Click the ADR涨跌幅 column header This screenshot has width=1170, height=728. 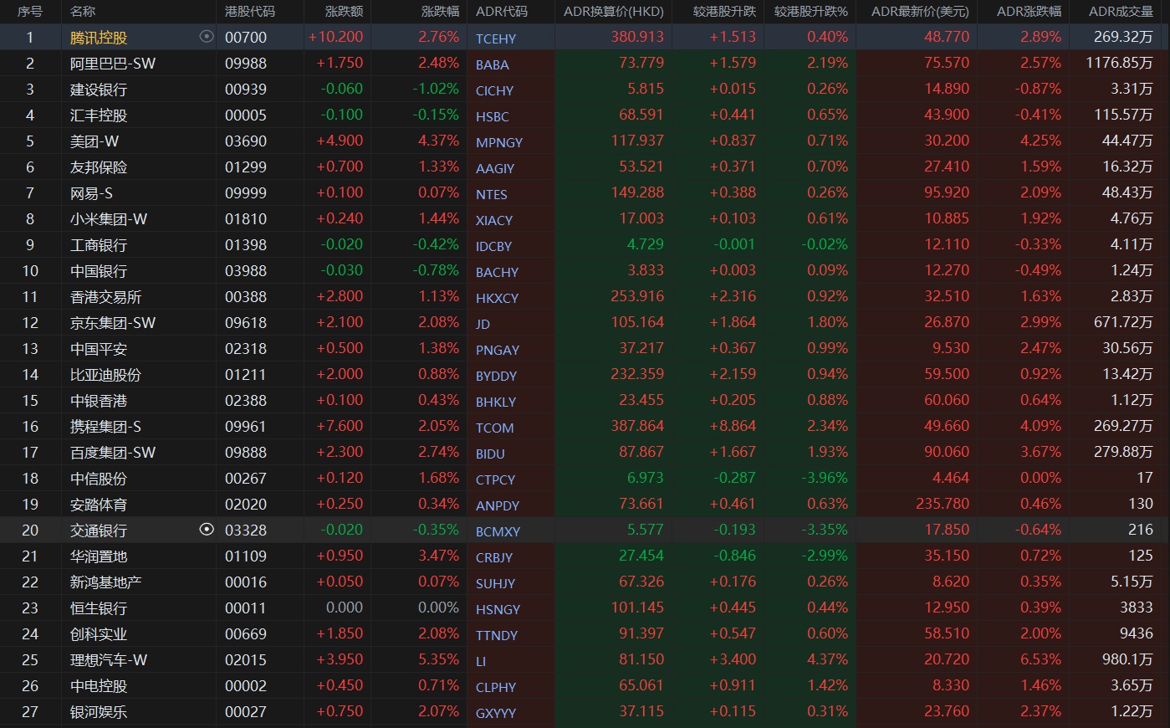[x=1029, y=12]
